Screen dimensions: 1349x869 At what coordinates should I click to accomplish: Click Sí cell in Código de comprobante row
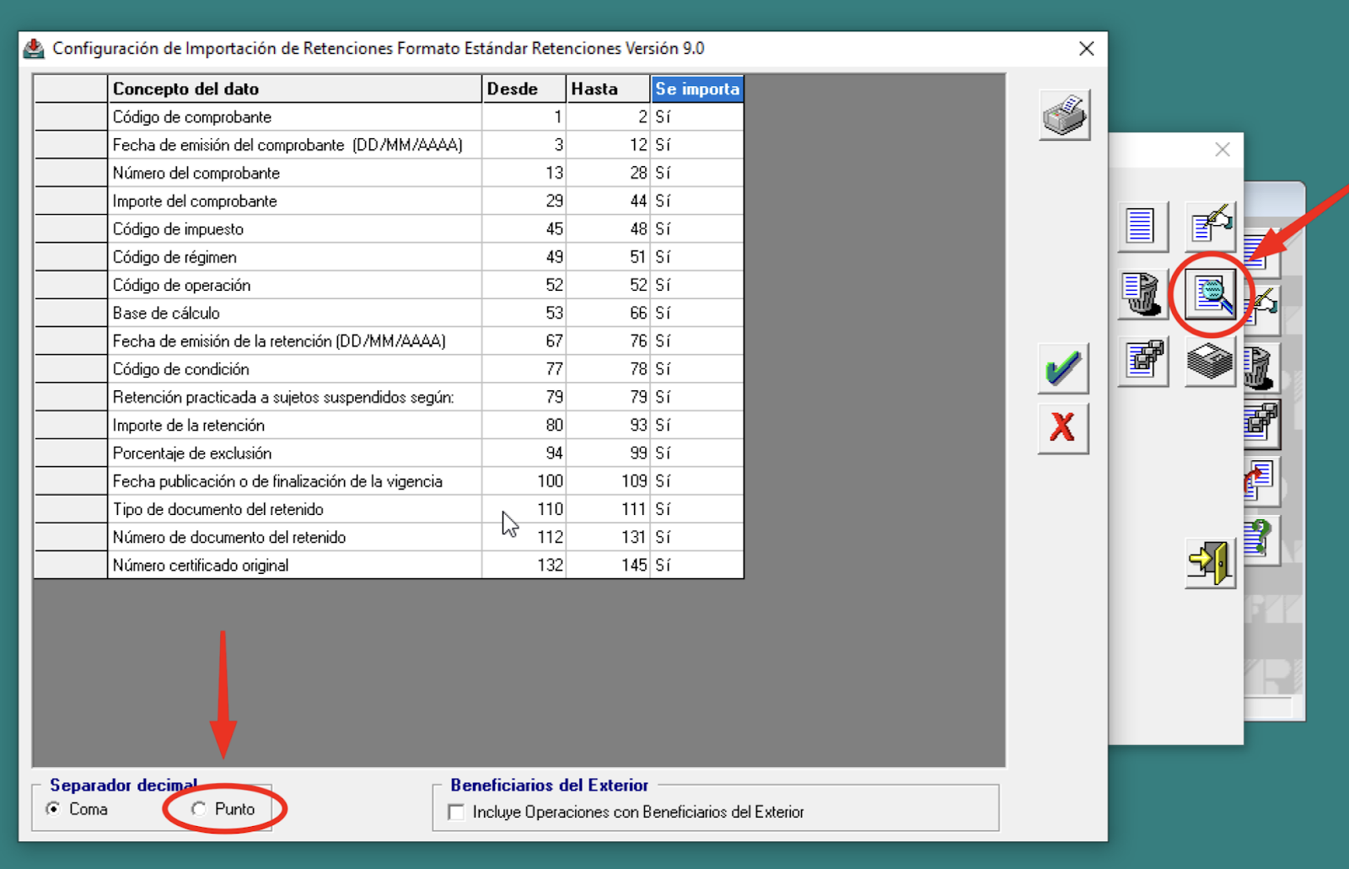pos(697,117)
